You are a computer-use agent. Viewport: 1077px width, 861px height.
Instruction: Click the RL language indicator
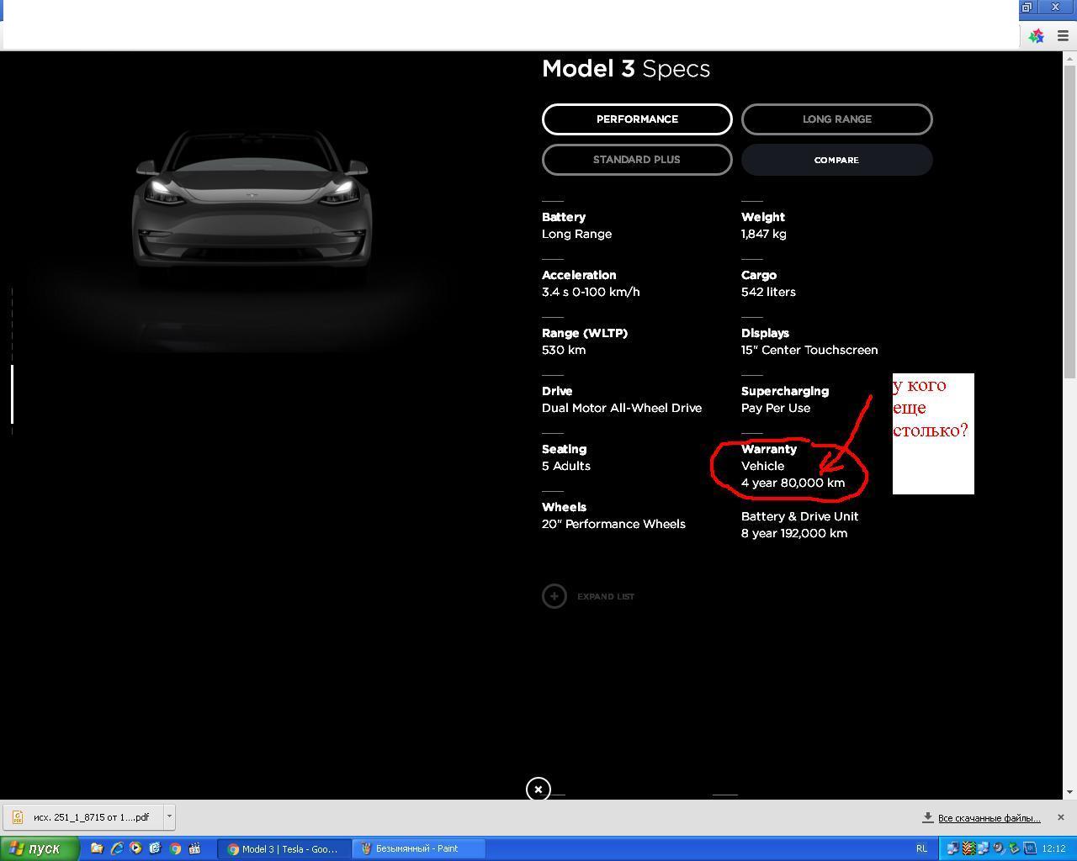click(x=921, y=848)
